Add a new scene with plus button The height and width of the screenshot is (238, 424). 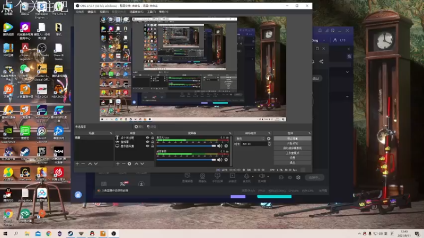[77, 164]
